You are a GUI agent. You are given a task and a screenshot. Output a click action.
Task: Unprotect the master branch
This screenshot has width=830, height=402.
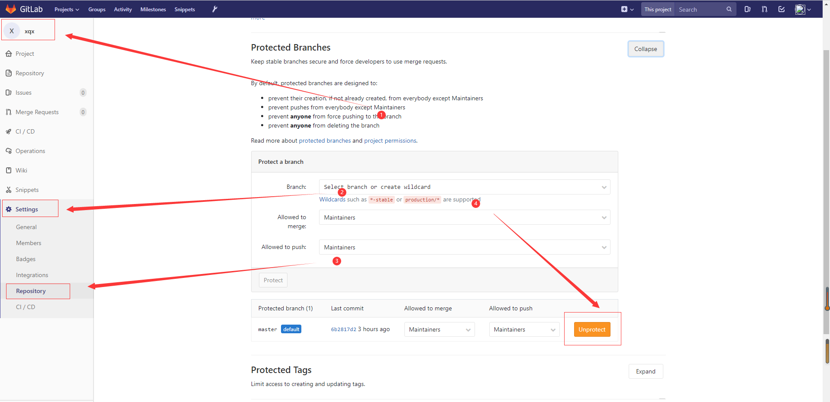pos(592,329)
